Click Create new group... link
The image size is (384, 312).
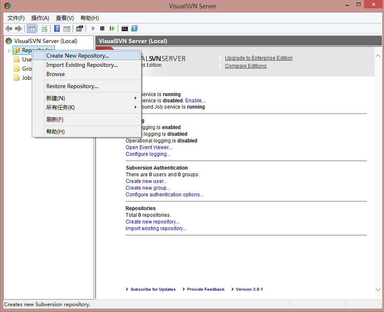coord(148,188)
